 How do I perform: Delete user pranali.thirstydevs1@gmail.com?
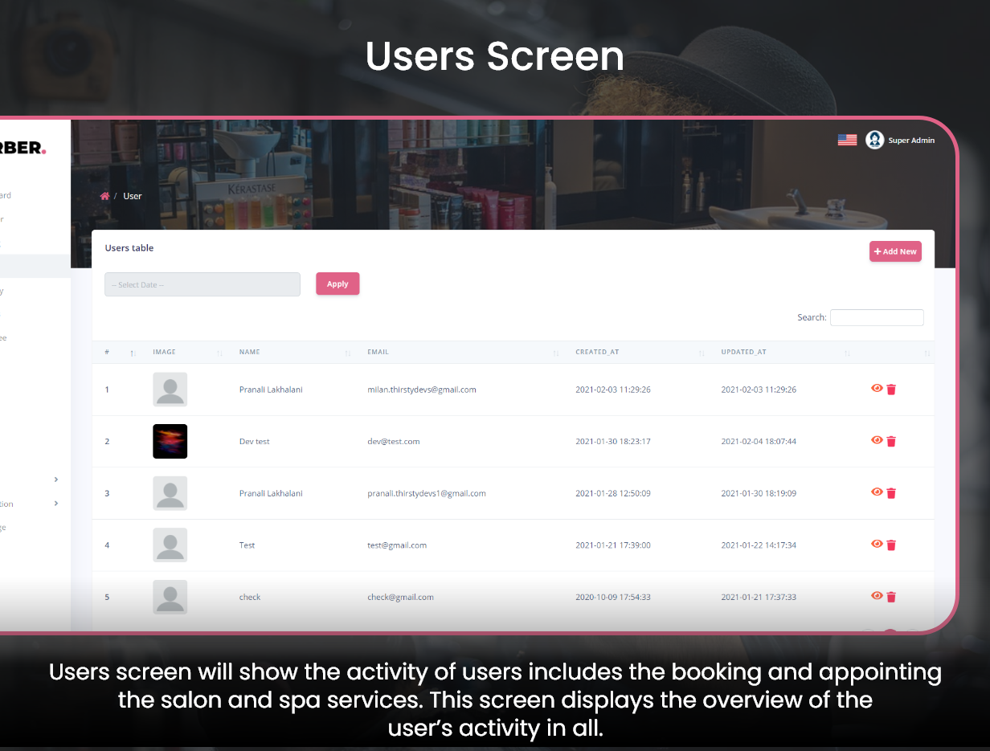pyautogui.click(x=891, y=493)
